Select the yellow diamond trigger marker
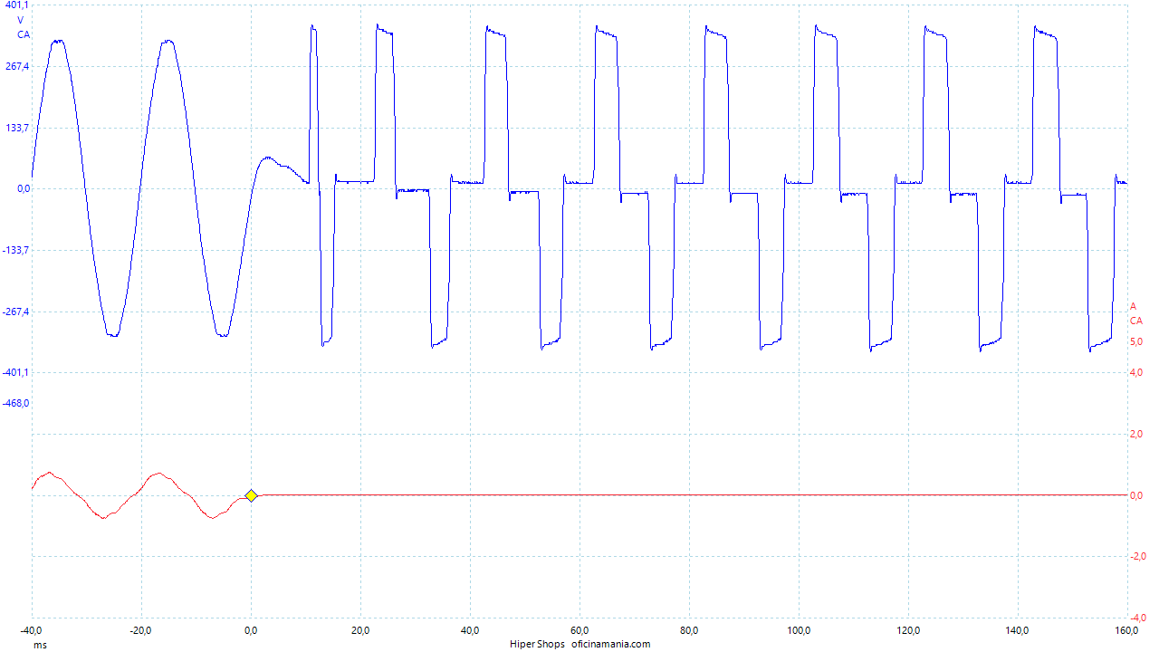The height and width of the screenshot is (652, 1159). coord(251,495)
